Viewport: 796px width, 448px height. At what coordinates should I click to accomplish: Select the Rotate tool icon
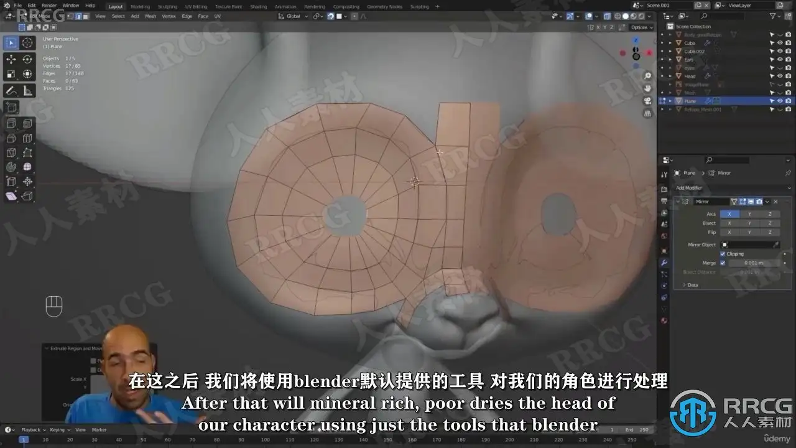27,59
